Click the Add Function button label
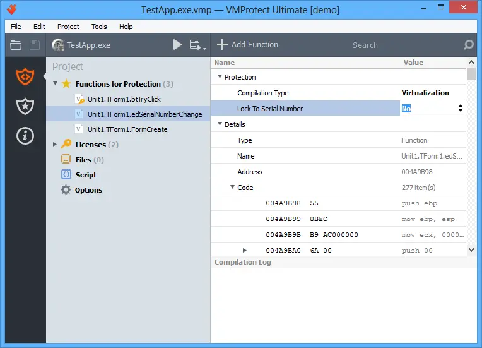The height and width of the screenshot is (348, 482). 254,45
